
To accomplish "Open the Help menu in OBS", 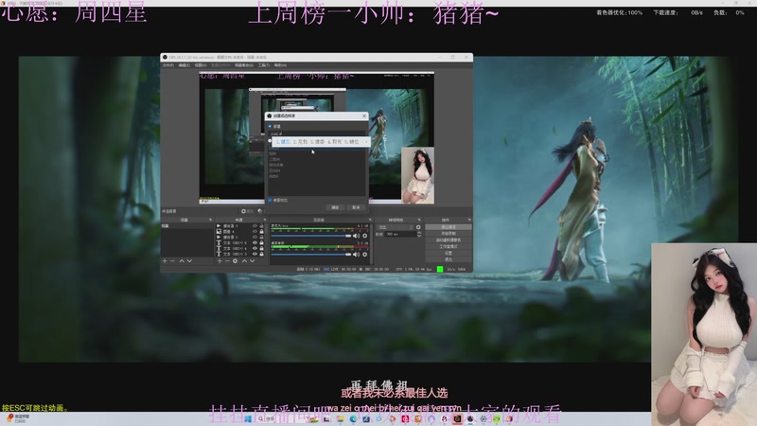I will (280, 65).
